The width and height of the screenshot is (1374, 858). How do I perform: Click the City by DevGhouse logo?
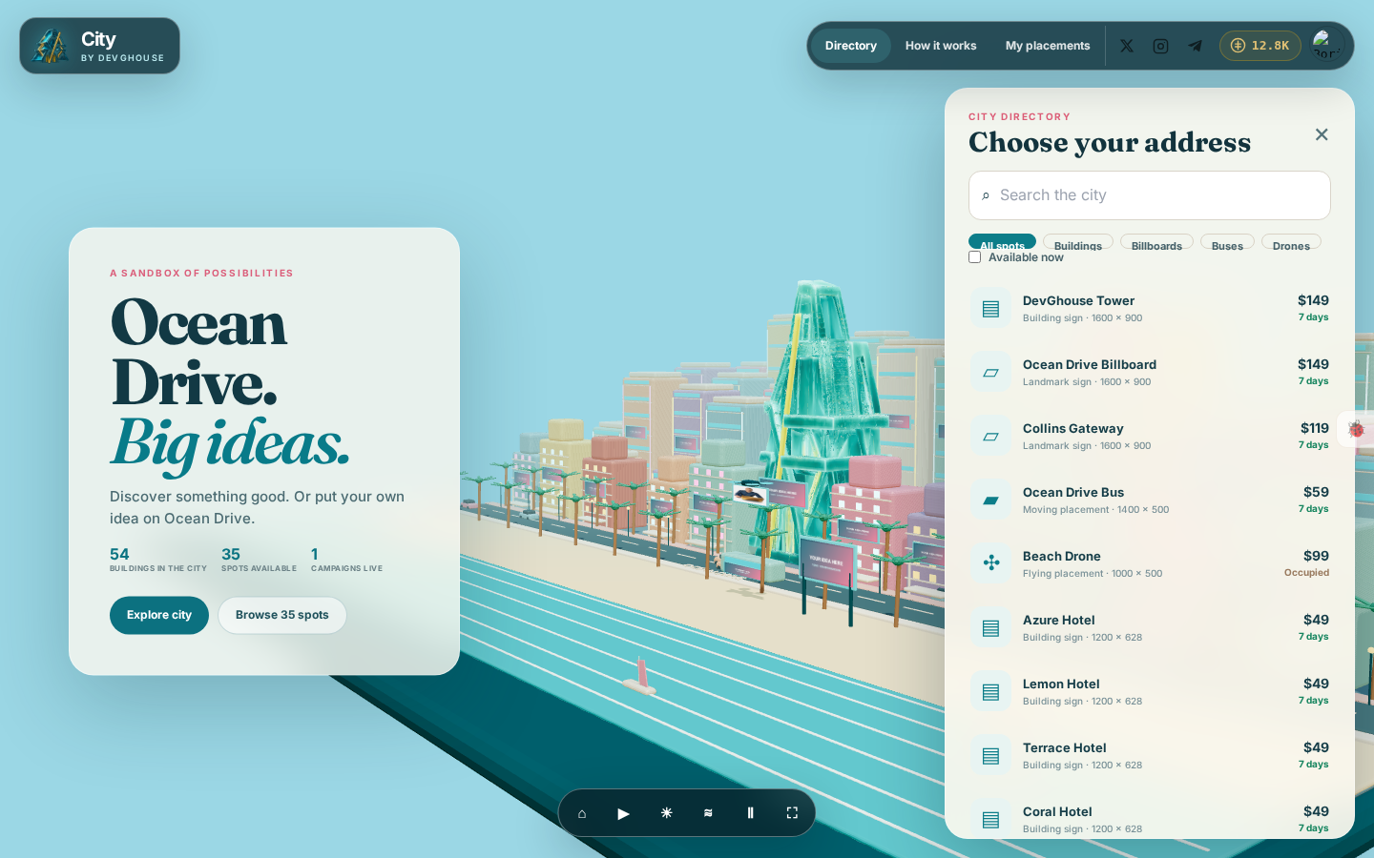click(99, 46)
